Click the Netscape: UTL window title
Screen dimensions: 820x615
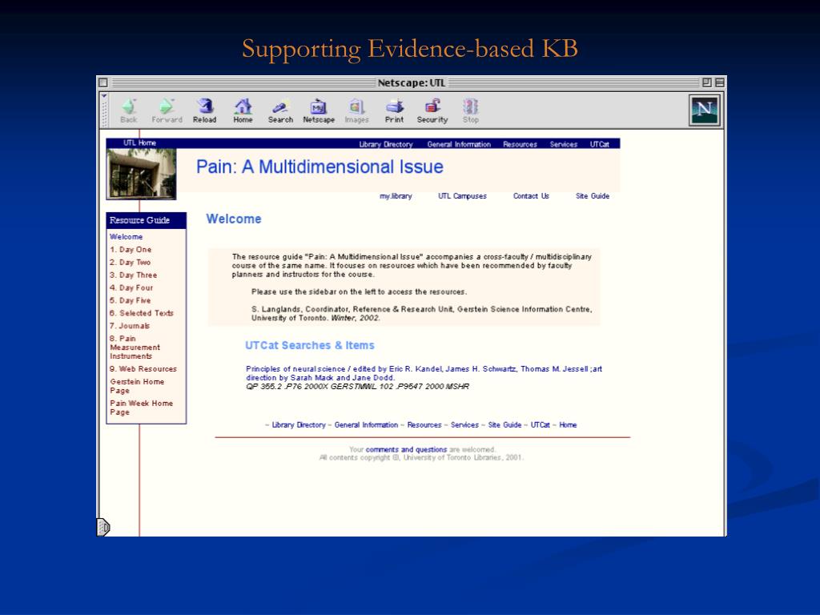point(411,82)
